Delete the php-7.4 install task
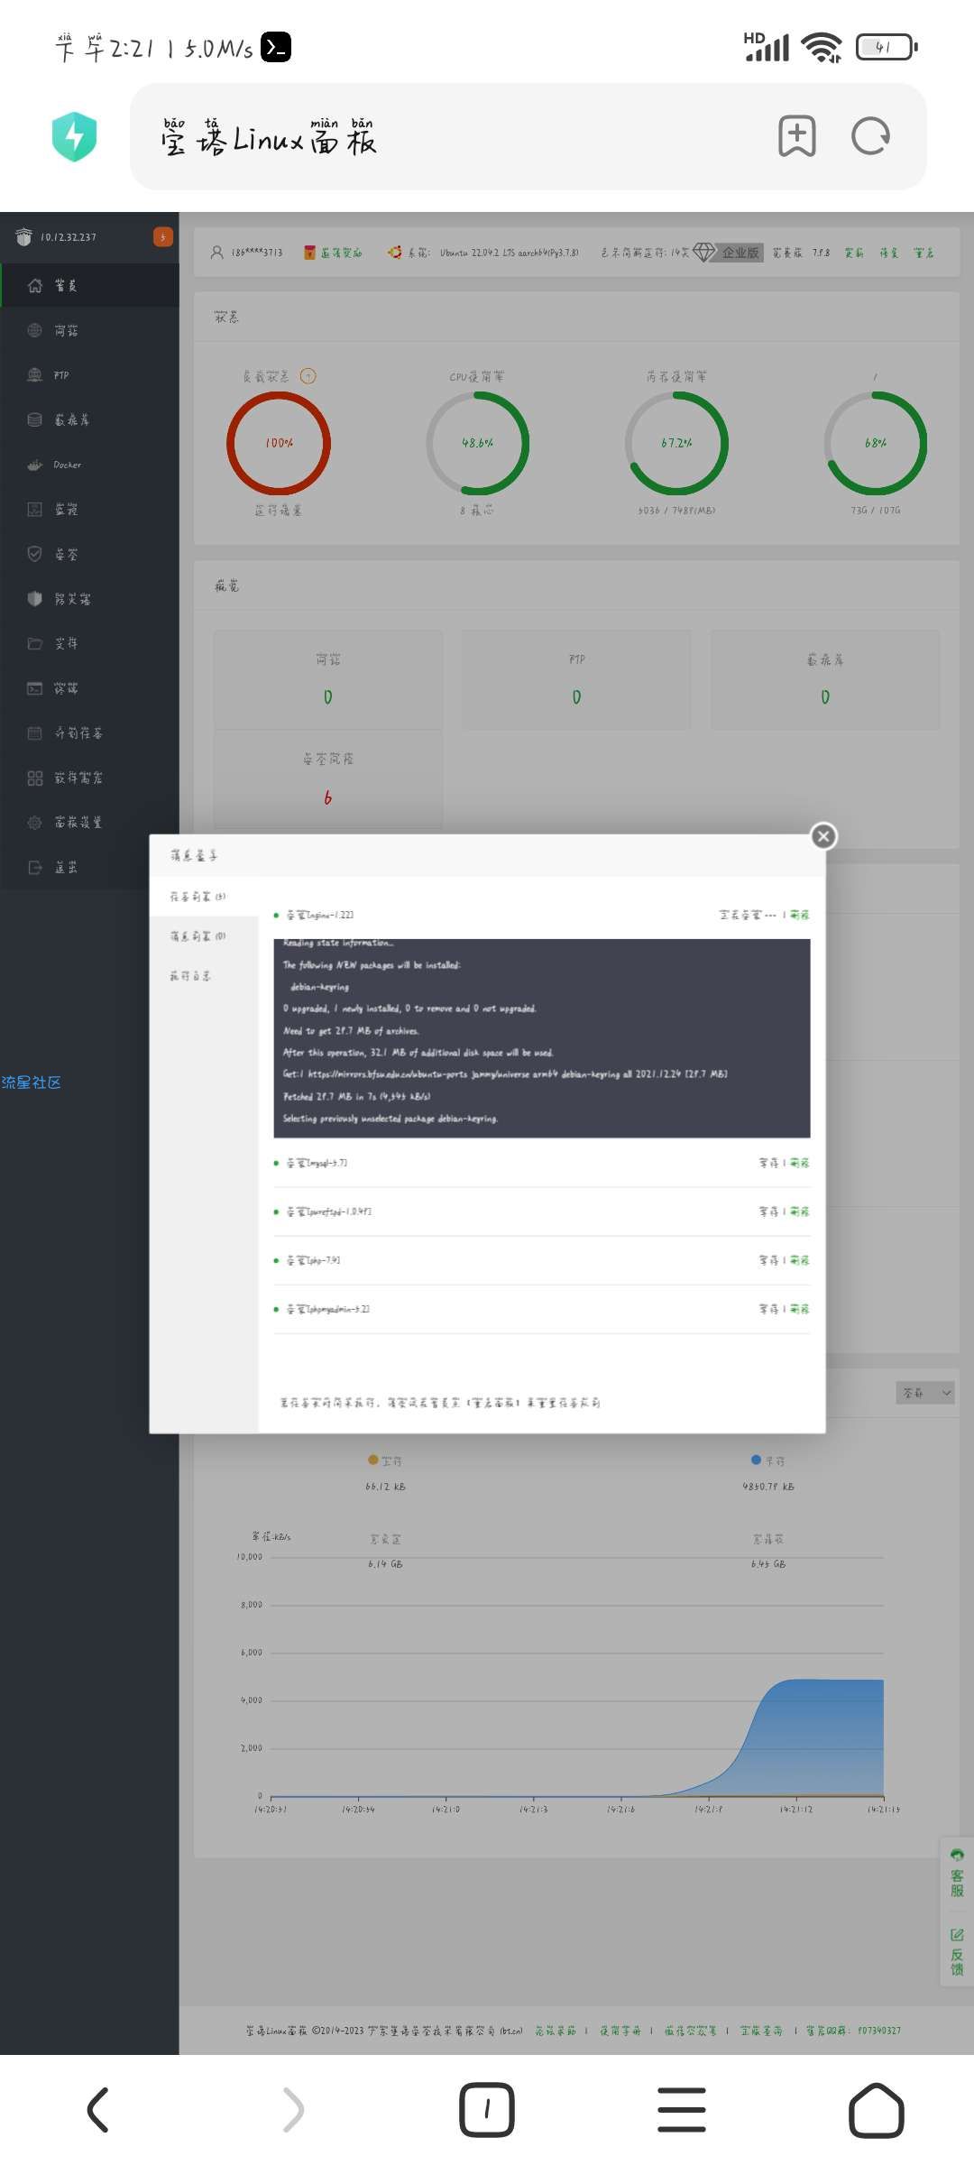The height and width of the screenshot is (2165, 974). [x=800, y=1260]
